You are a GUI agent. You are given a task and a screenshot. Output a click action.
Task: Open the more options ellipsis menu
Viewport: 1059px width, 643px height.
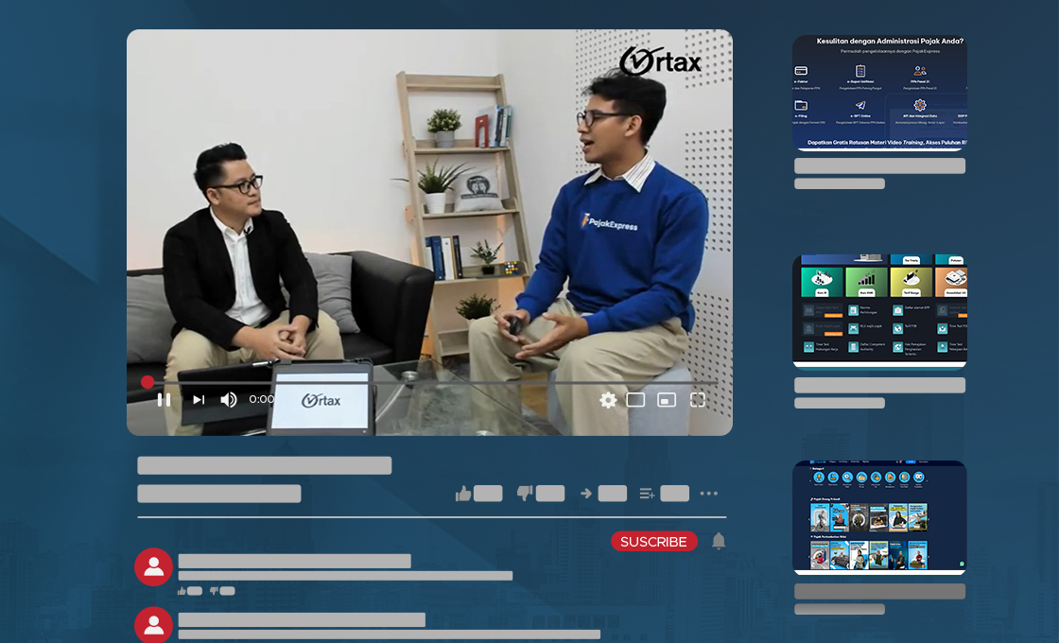click(709, 493)
